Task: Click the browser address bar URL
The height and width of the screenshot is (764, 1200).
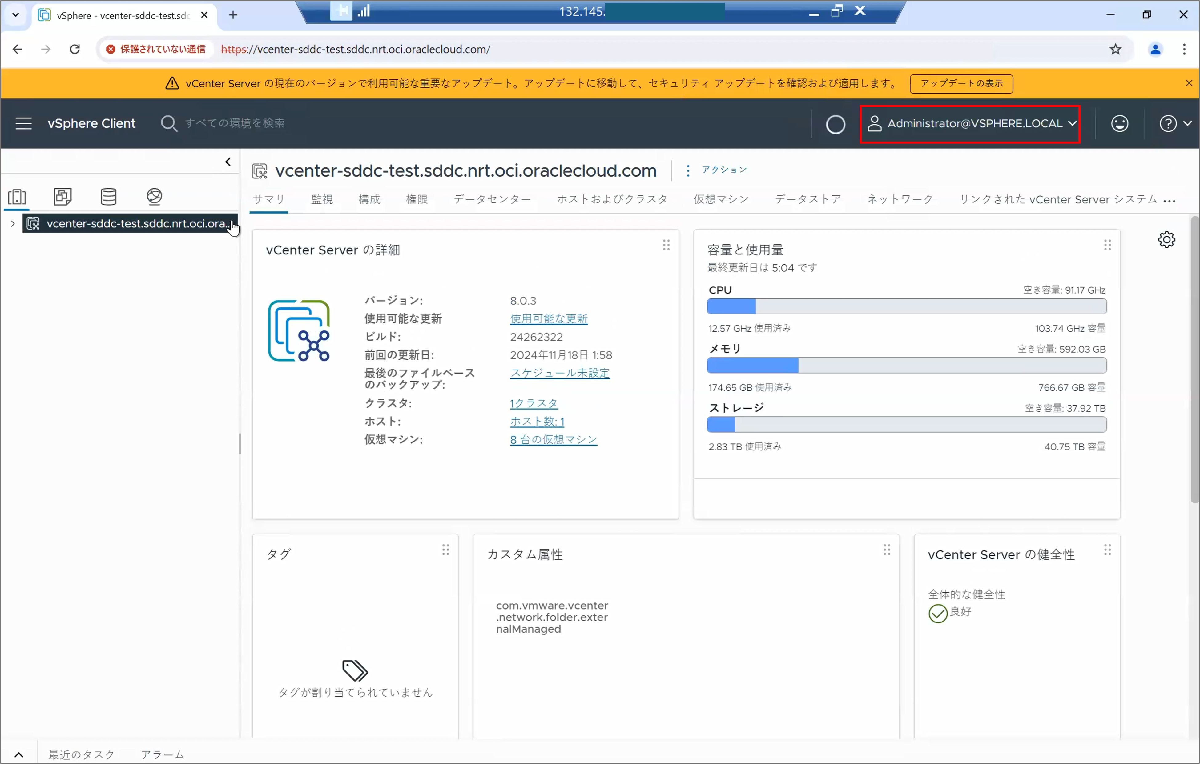Action: point(356,49)
